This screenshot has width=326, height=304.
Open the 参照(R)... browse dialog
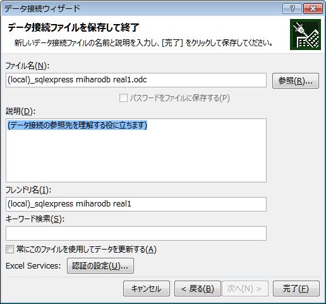(x=296, y=80)
